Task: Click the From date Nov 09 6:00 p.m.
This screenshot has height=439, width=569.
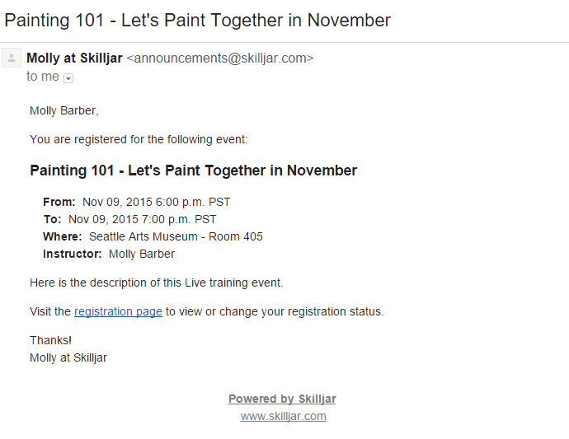Action: pyautogui.click(x=156, y=202)
